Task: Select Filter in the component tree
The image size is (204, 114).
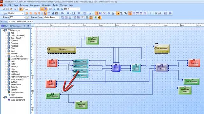Action: click(13, 48)
